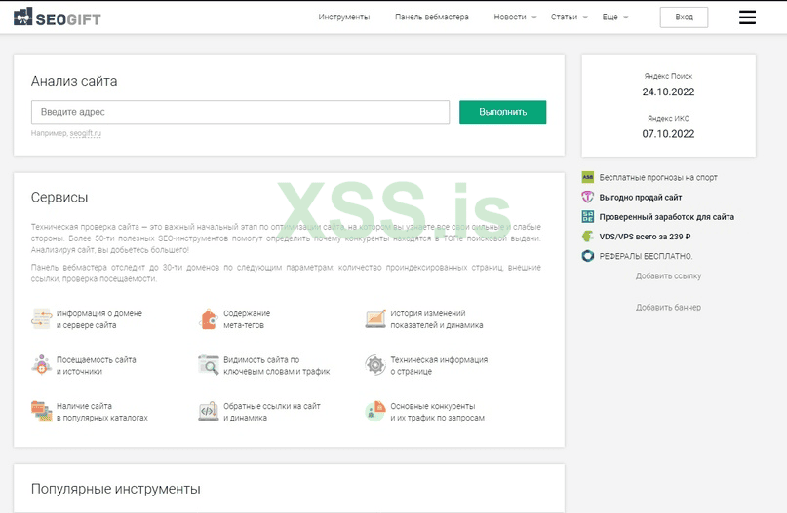Screen dimensions: 787x513
Task: Click the sell site ad icon
Action: (587, 197)
